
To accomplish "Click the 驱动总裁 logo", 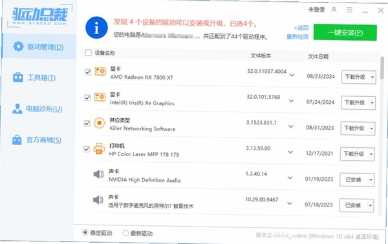I will coord(39,16).
